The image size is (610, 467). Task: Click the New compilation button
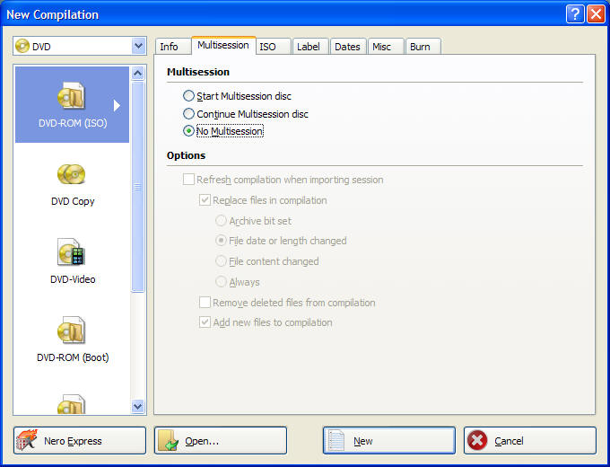pyautogui.click(x=389, y=441)
